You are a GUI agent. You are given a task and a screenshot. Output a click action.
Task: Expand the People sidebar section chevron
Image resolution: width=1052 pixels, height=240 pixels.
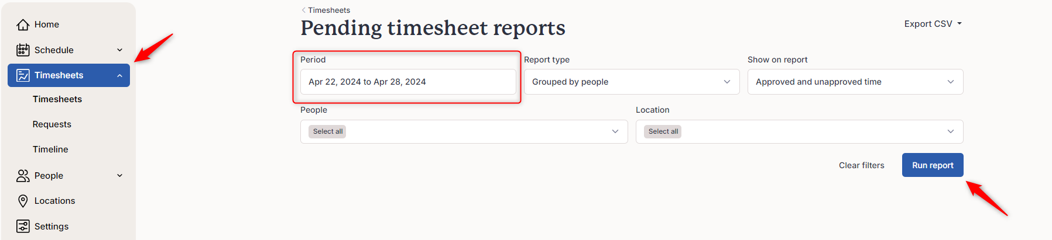119,176
